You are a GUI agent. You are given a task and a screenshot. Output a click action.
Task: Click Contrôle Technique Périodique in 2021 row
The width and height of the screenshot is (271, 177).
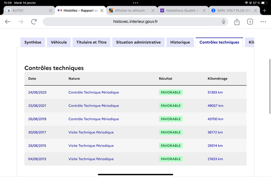(94, 106)
